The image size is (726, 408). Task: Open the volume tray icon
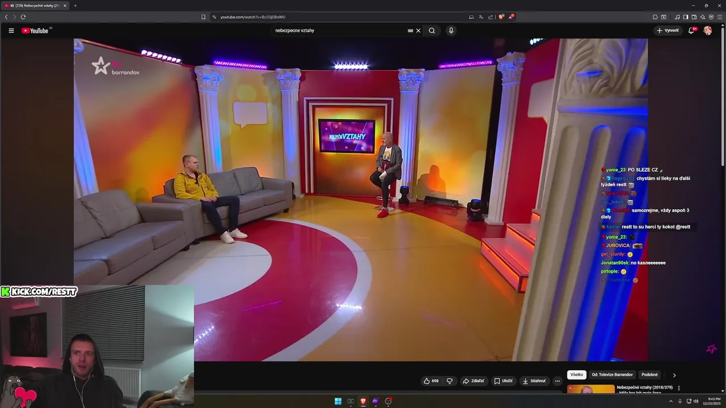[x=696, y=401]
